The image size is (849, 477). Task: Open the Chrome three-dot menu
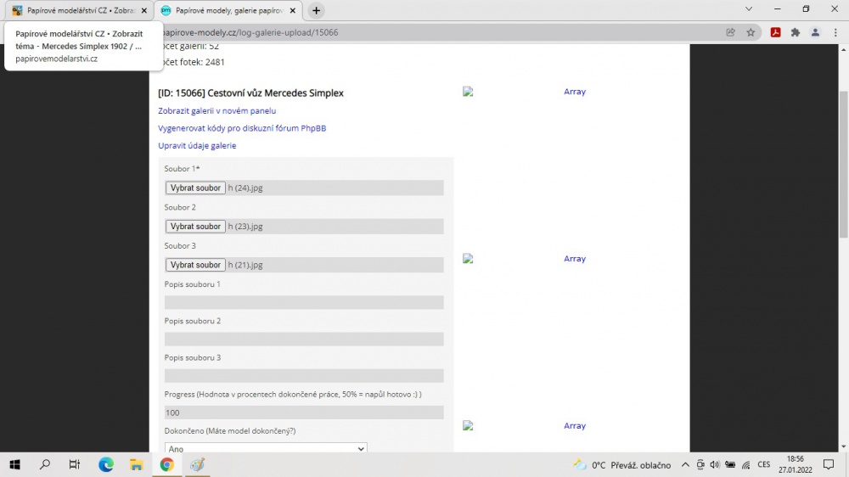coord(835,32)
